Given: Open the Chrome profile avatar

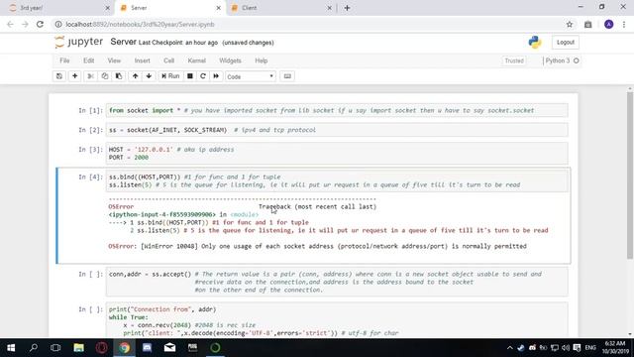Looking at the screenshot, I should [x=608, y=24].
